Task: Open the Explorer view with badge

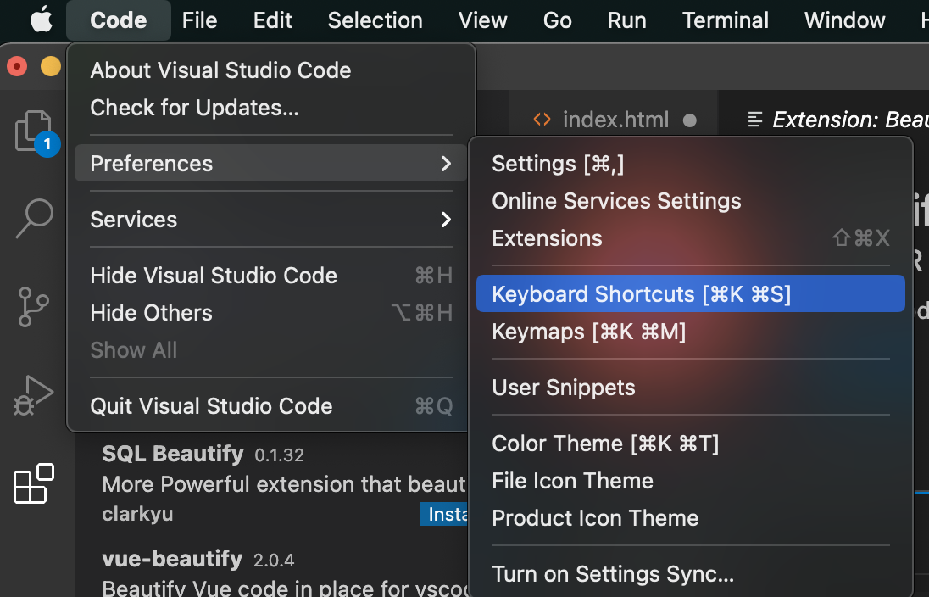Action: pos(35,131)
